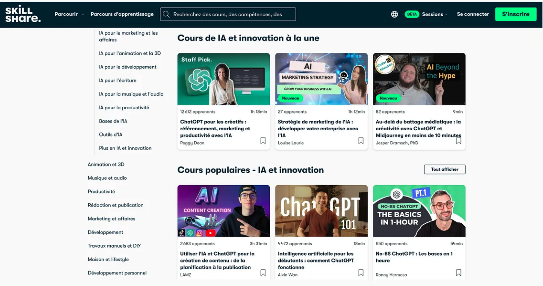Image resolution: width=543 pixels, height=286 pixels.
Task: Open the globe language selector
Action: [395, 14]
